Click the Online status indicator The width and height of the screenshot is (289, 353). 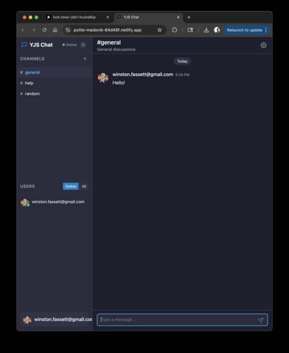(69, 45)
